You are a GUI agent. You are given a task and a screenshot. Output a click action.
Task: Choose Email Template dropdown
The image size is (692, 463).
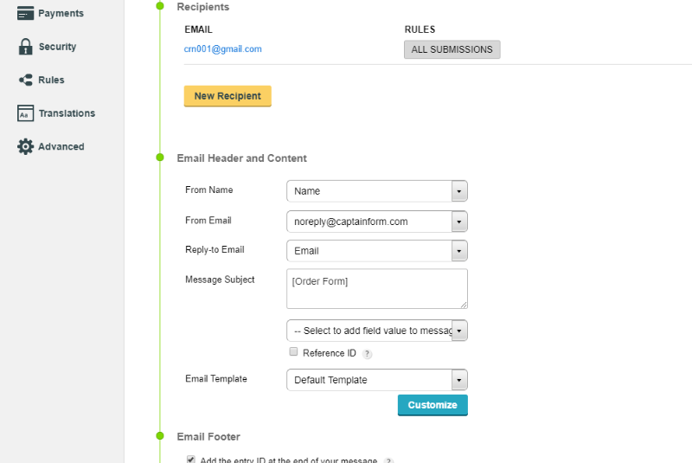pos(377,380)
